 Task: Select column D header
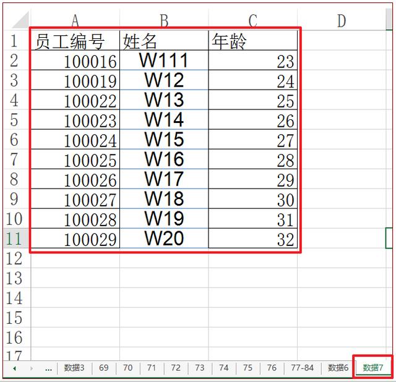pyautogui.click(x=342, y=20)
